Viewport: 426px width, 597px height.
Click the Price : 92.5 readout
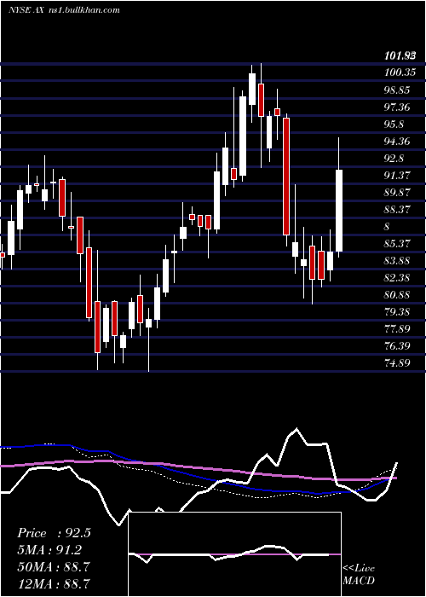pyautogui.click(x=54, y=533)
